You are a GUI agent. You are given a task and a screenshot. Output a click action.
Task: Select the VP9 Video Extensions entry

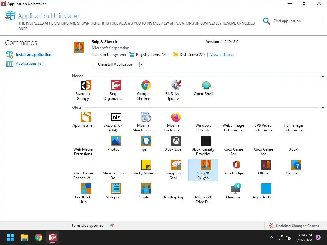263,128
